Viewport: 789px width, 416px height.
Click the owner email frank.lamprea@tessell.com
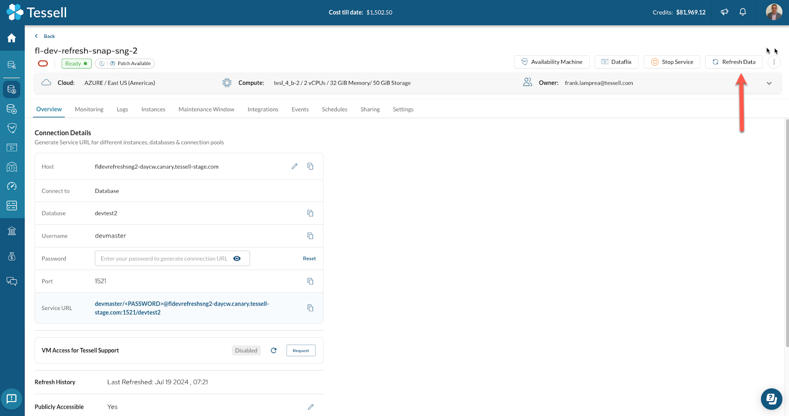pos(599,83)
